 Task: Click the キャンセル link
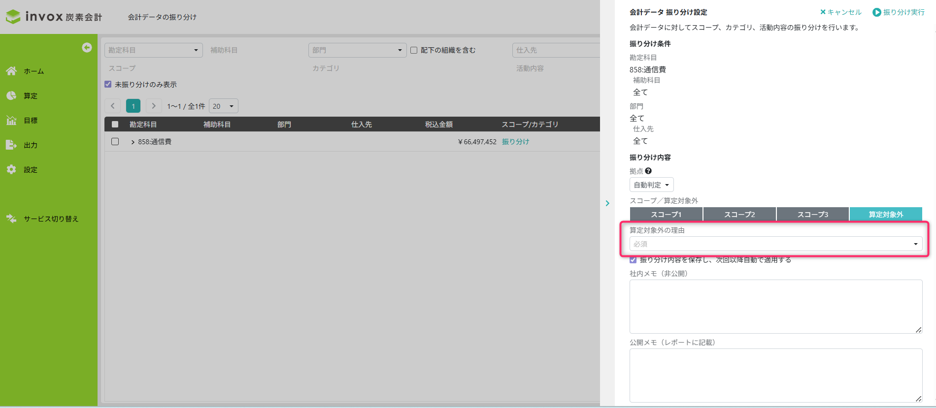click(x=840, y=12)
